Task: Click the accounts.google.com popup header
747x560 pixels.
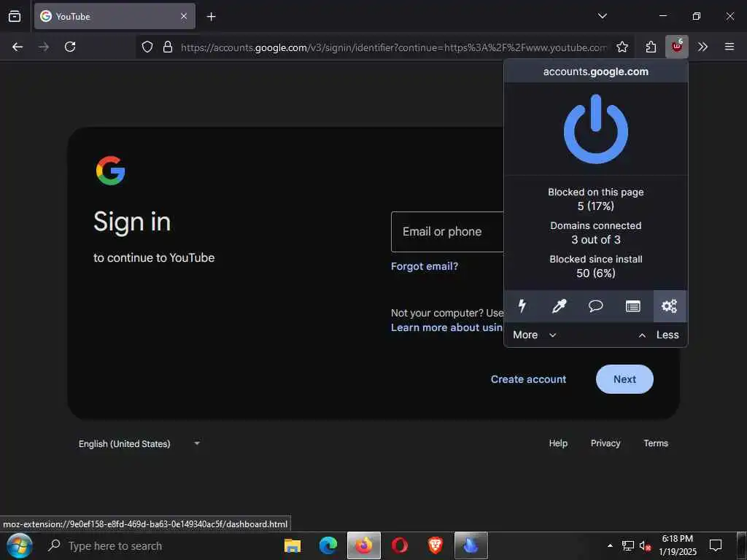Action: click(x=595, y=72)
